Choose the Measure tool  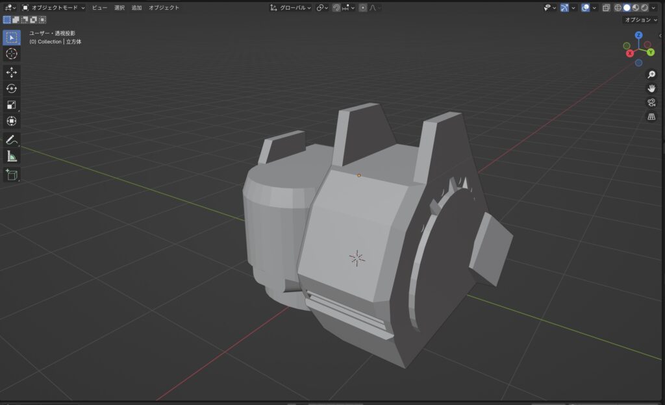click(x=12, y=156)
